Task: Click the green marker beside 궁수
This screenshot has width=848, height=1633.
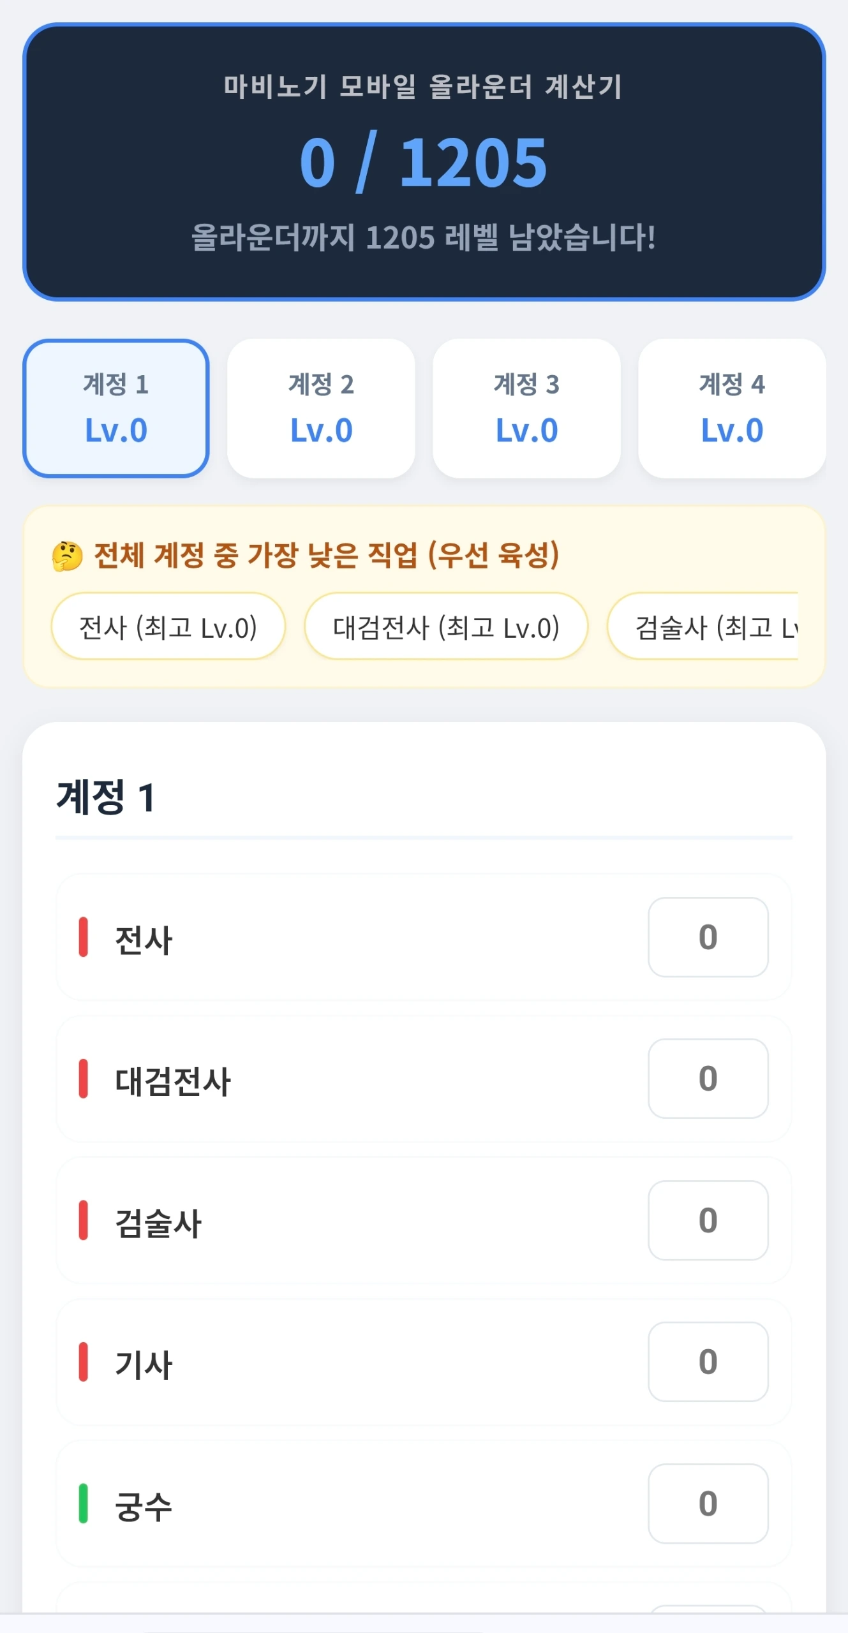Action: pyautogui.click(x=83, y=1504)
